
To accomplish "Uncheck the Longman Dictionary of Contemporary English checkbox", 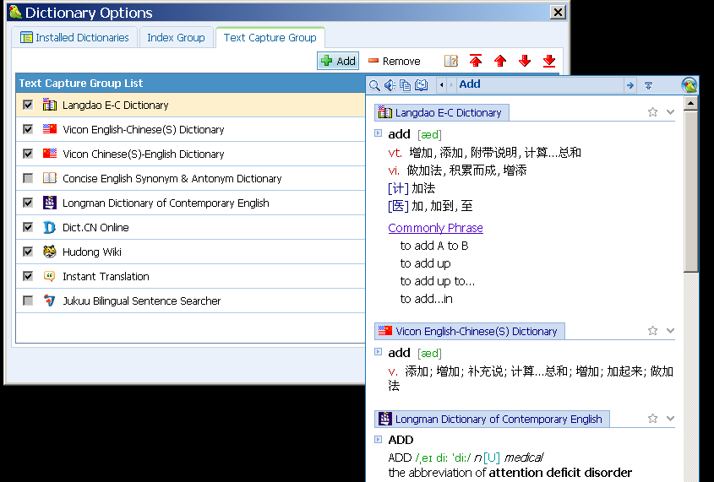I will tap(28, 203).
